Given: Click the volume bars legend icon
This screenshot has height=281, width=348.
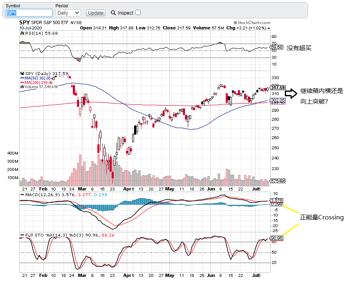Looking at the screenshot, I should click(x=22, y=86).
